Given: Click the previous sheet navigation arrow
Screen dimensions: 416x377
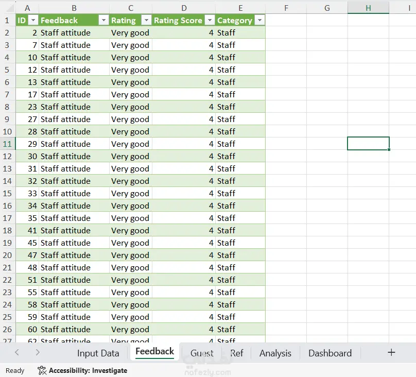Looking at the screenshot, I should point(17,352).
